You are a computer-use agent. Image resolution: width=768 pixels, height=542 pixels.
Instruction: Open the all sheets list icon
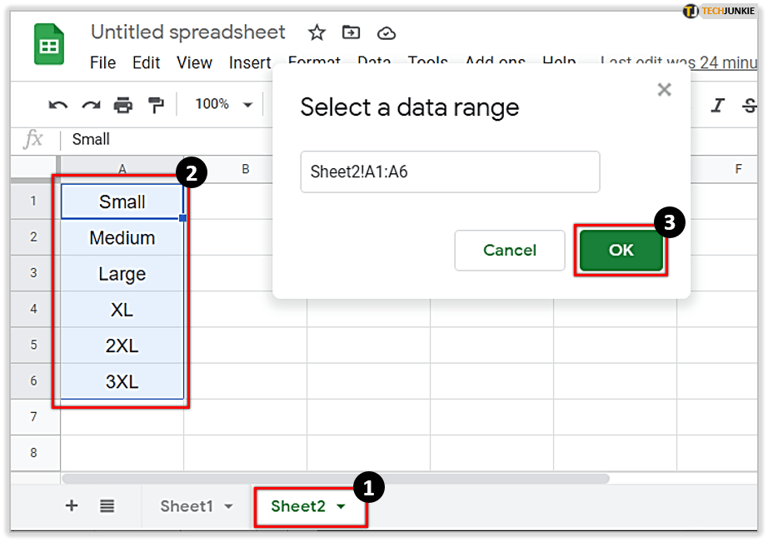pos(107,505)
